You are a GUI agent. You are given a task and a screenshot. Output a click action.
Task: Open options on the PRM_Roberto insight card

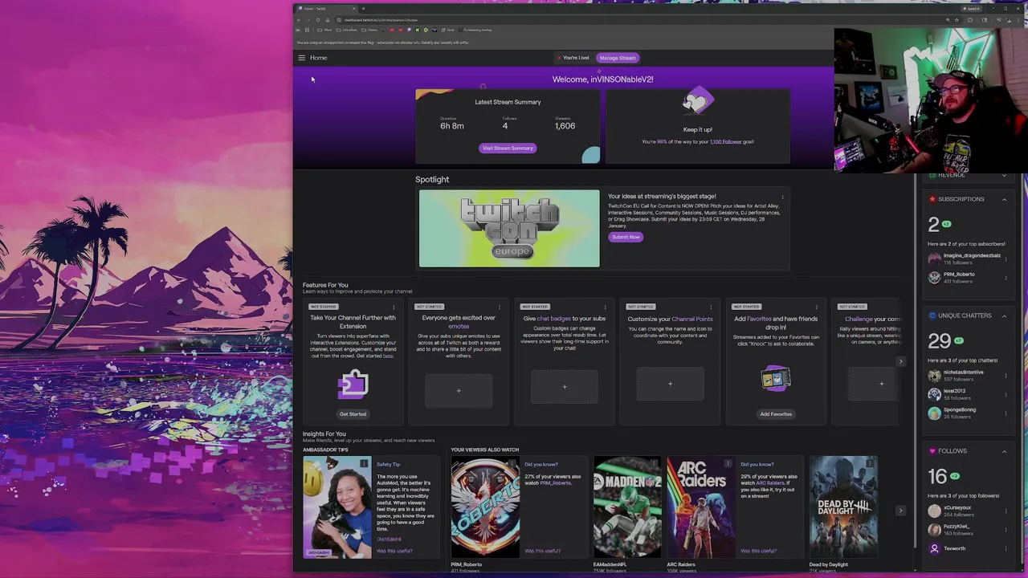(x=512, y=464)
